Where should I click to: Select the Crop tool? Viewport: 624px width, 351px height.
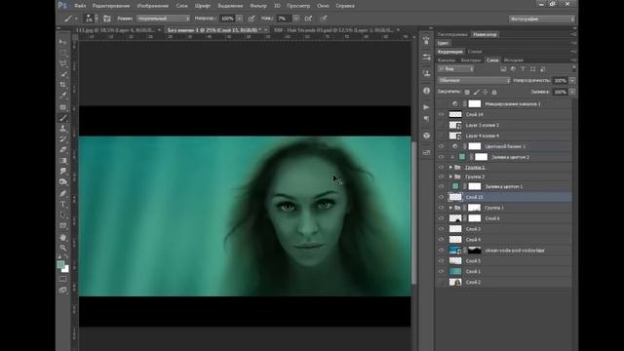click(62, 85)
